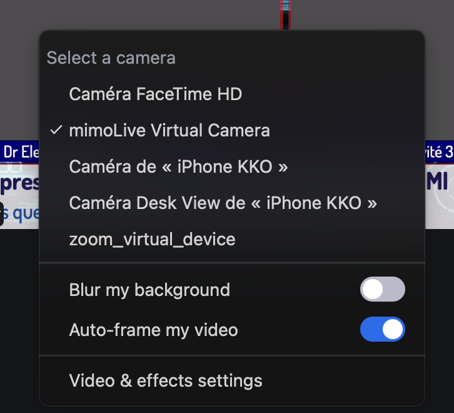Click the "vité 3" banner text
Image resolution: width=454 pixels, height=413 pixels.
pos(438,152)
